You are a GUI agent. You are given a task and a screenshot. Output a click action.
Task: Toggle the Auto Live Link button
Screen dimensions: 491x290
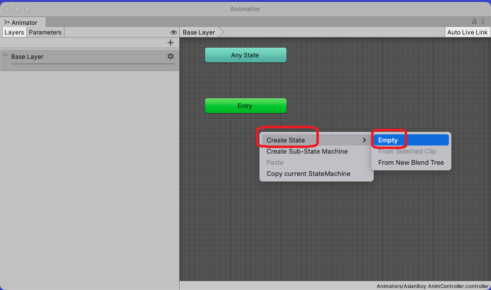click(x=467, y=32)
